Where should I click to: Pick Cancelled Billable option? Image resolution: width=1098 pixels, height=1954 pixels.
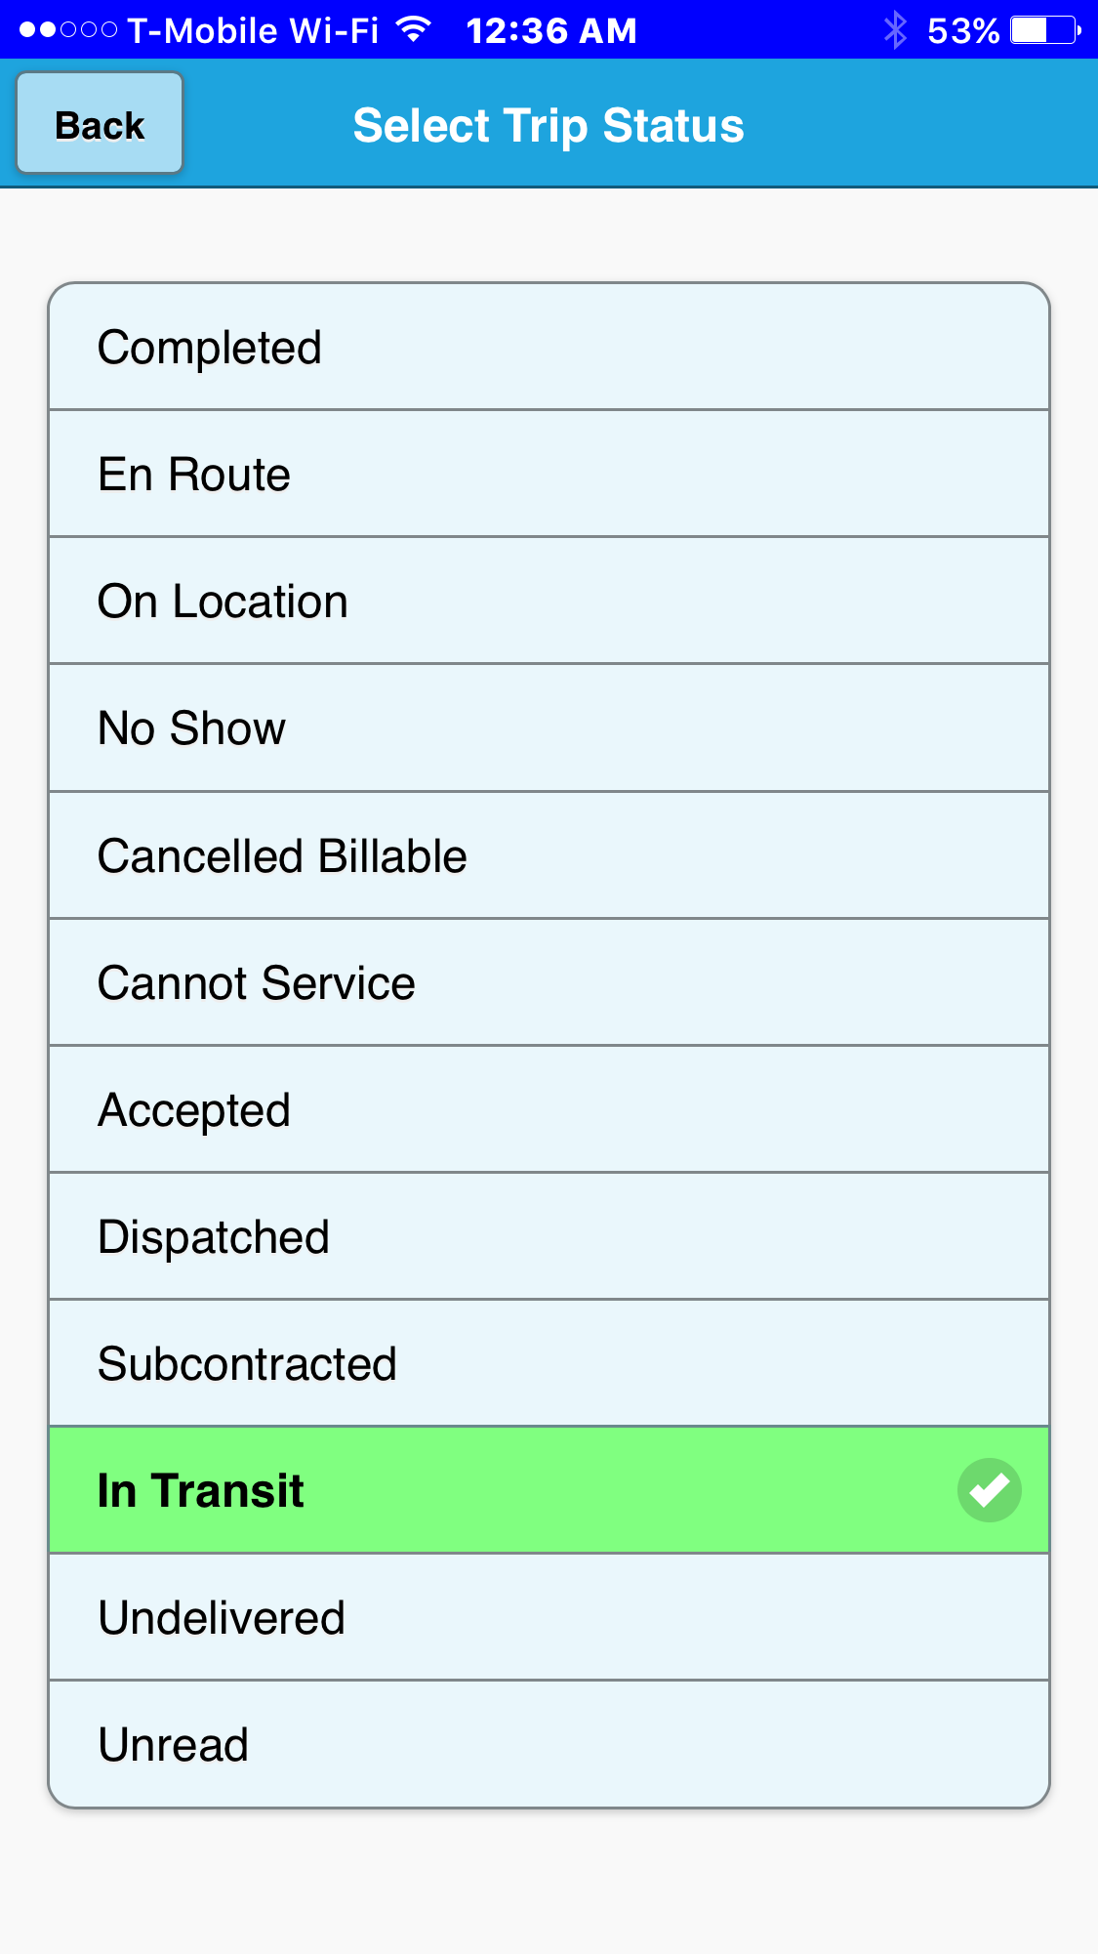click(x=549, y=855)
